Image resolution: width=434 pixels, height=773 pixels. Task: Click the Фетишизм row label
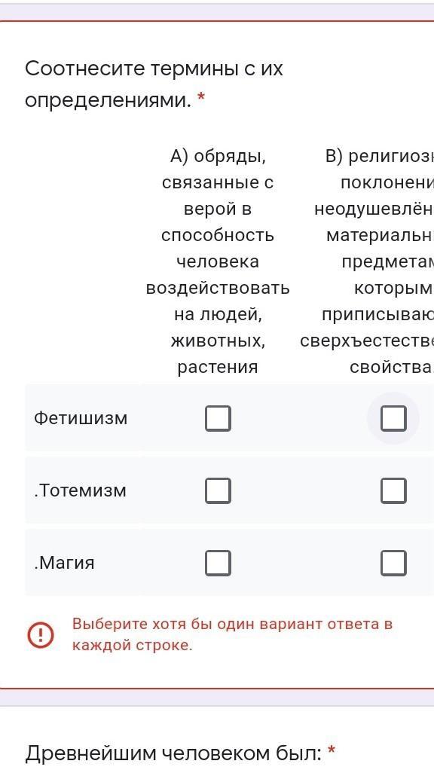click(81, 418)
